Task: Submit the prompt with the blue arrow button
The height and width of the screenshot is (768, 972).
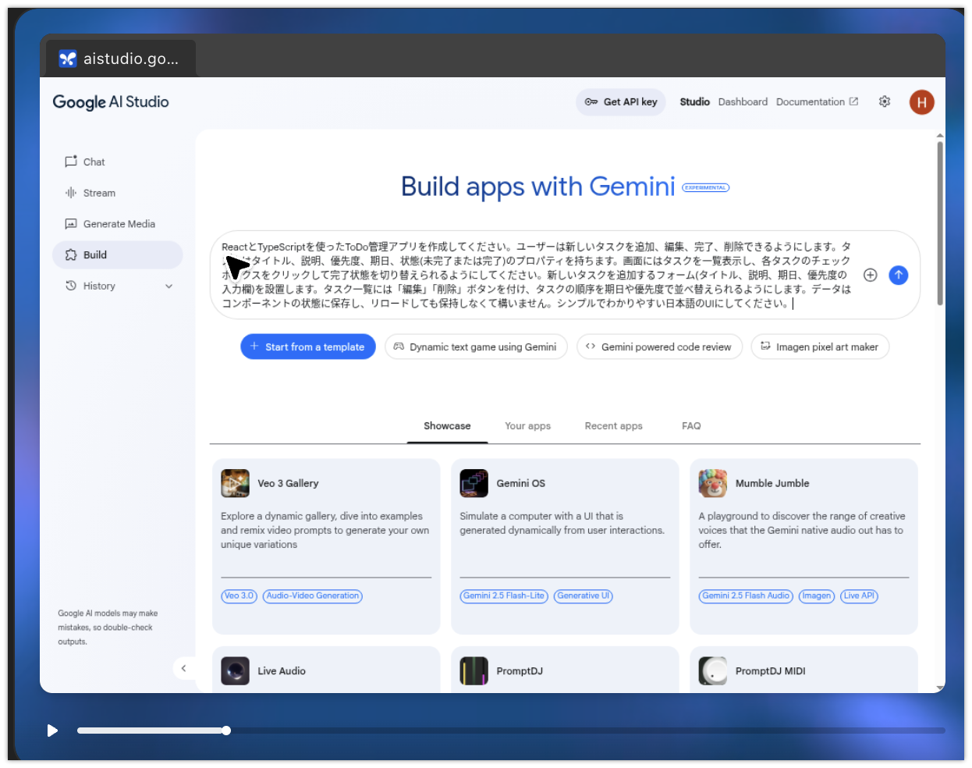Action: click(899, 275)
